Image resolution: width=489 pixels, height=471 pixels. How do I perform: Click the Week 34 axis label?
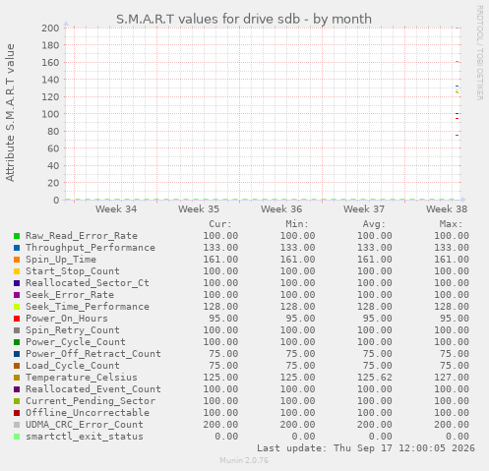click(116, 209)
